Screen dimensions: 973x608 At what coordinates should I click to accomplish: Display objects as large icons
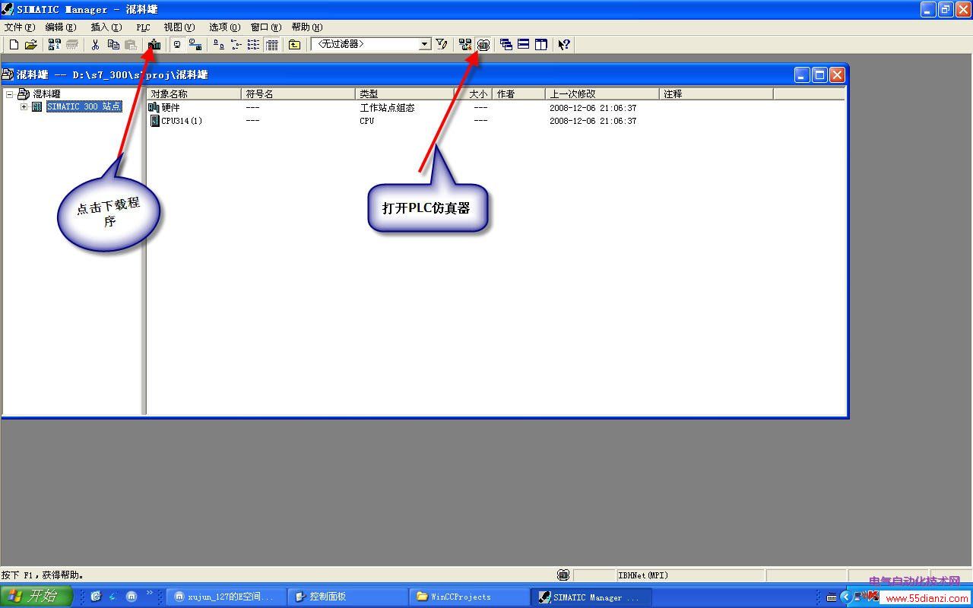click(218, 45)
